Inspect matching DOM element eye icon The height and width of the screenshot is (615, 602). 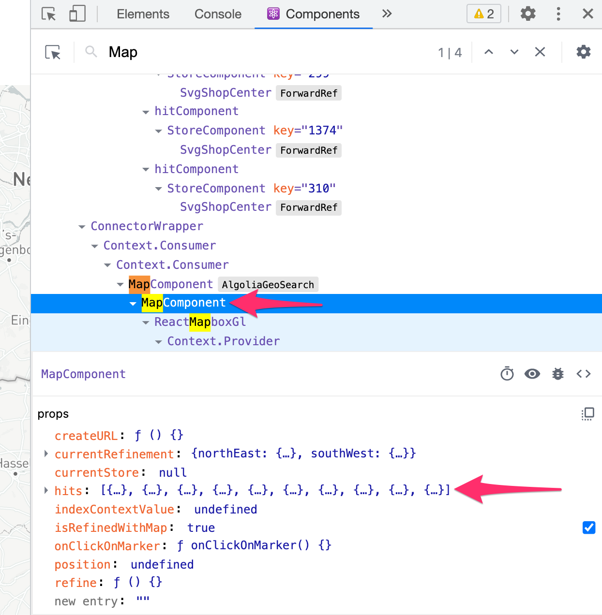click(532, 374)
